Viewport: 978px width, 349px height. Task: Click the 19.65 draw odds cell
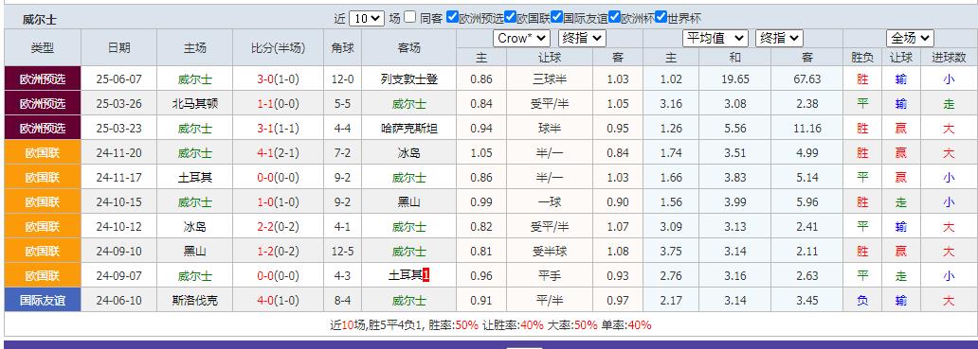pyautogui.click(x=734, y=79)
